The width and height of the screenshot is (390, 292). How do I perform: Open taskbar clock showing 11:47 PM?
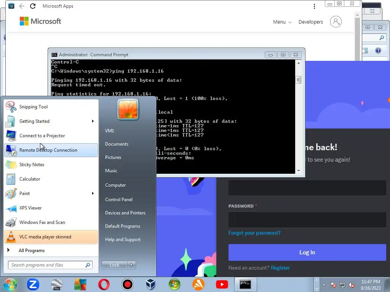click(x=371, y=285)
